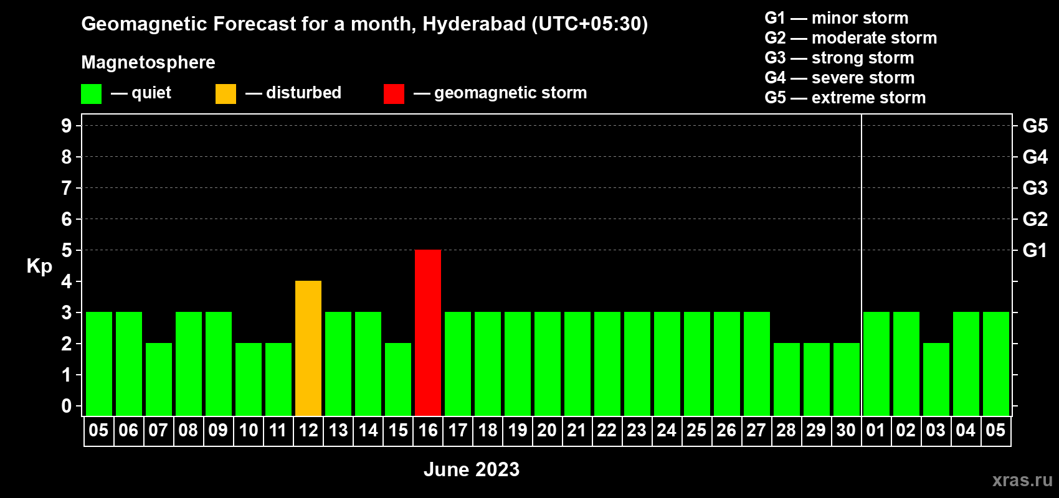Click the "G1 — minor storm" legend line
This screenshot has width=1059, height=498.
(837, 18)
